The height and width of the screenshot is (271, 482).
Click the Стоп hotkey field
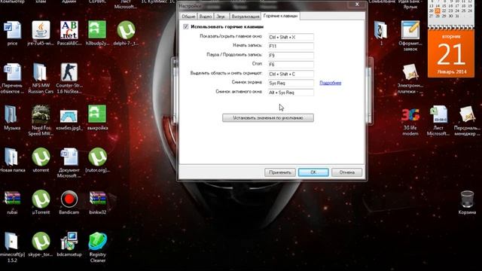pyautogui.click(x=291, y=65)
